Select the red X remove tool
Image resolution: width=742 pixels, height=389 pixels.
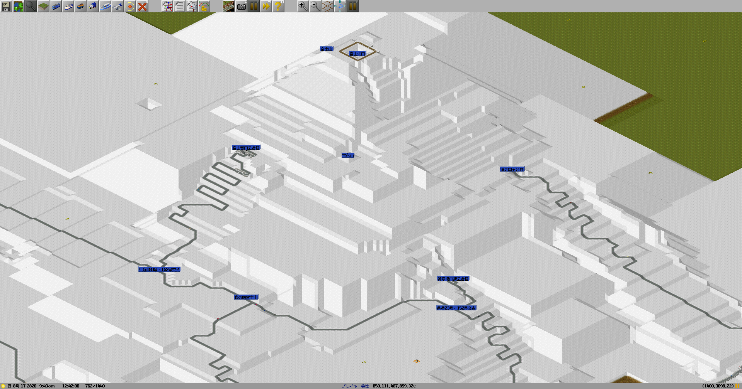click(142, 6)
